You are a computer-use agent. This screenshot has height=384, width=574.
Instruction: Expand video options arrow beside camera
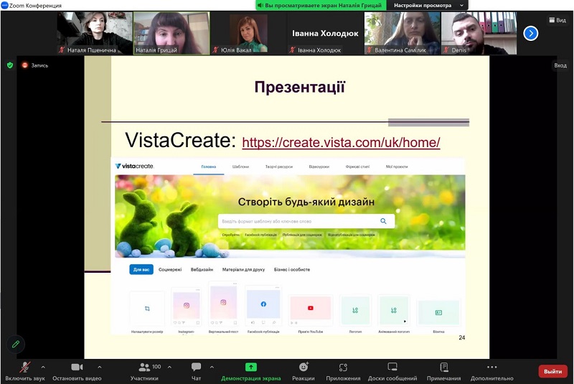click(x=100, y=367)
